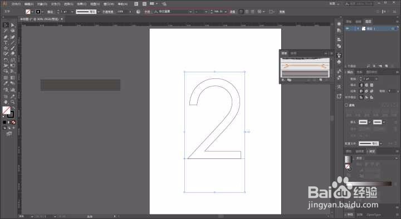The image size is (401, 219).
Task: Choose the Rotate tool
Action: tap(6, 60)
